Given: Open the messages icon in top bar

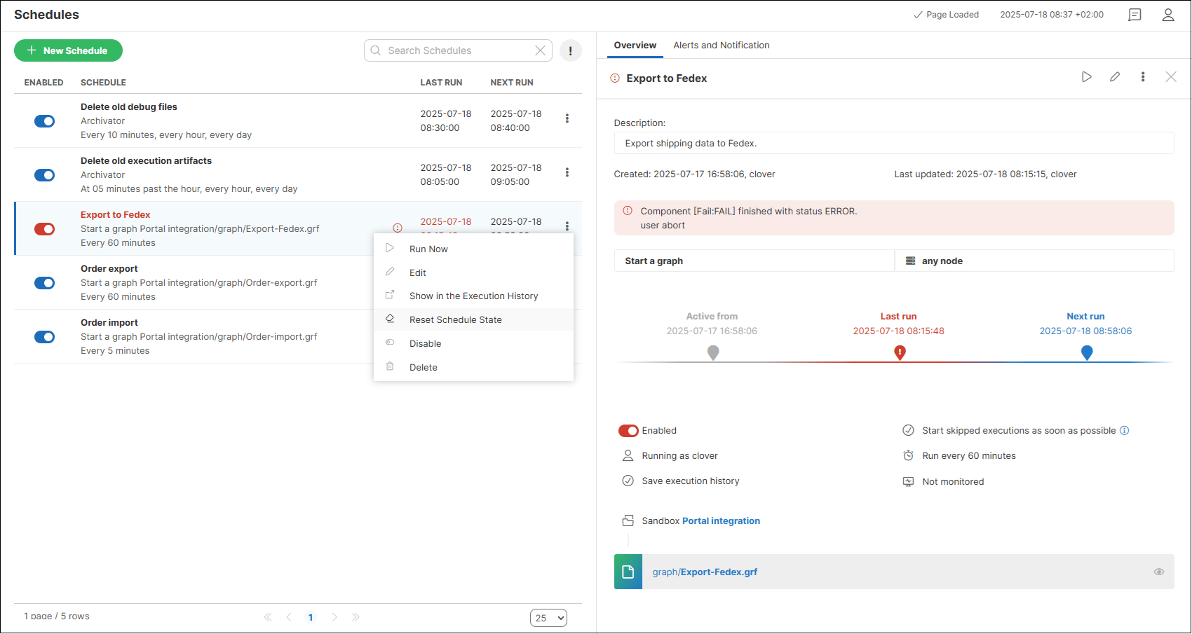Looking at the screenshot, I should 1135,15.
